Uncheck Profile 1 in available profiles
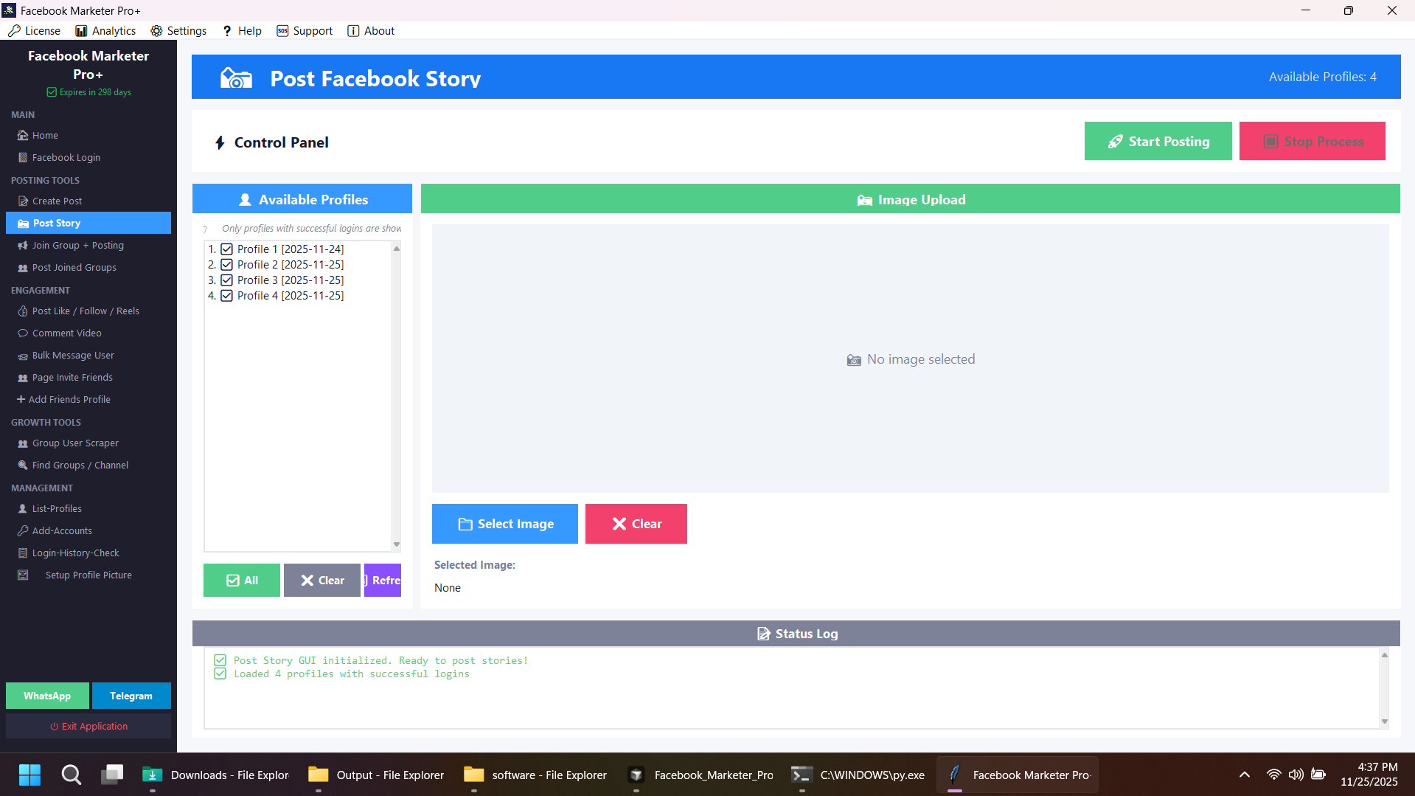Viewport: 1415px width, 796px height. (226, 249)
